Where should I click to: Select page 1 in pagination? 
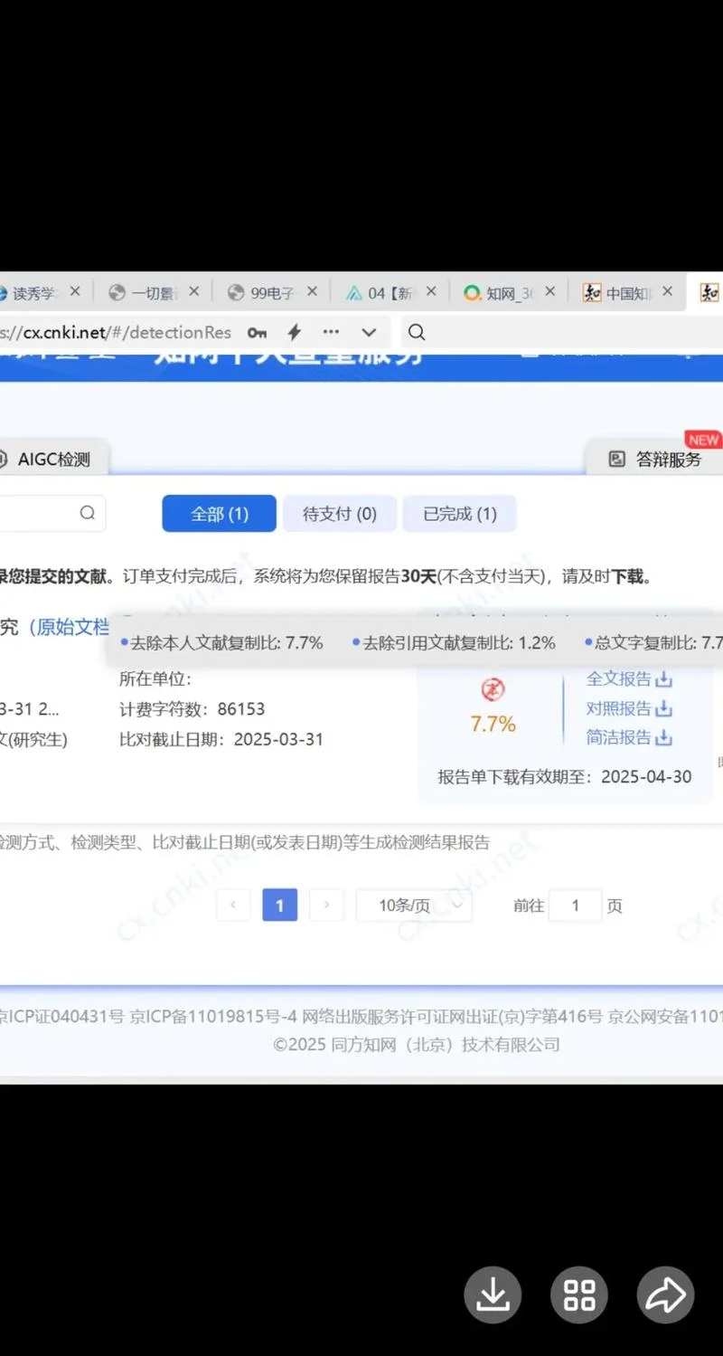[x=279, y=905]
